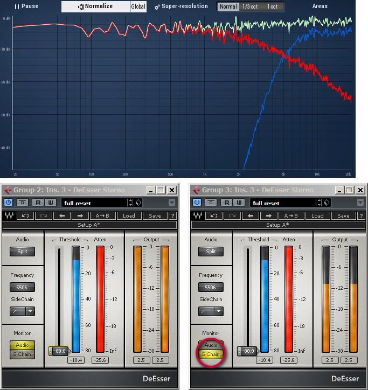Viewport: 368px width, 390px height.
Task: Click bypass icon in Group 2 DeEsser
Action: [x=22, y=203]
